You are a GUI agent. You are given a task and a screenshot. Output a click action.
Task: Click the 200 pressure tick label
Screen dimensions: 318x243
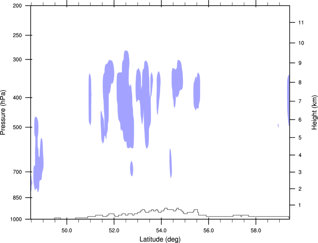[x=18, y=6]
